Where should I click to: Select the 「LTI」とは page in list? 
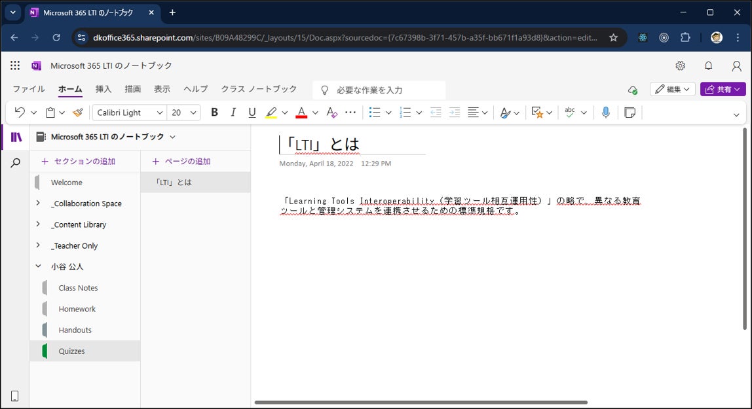196,183
